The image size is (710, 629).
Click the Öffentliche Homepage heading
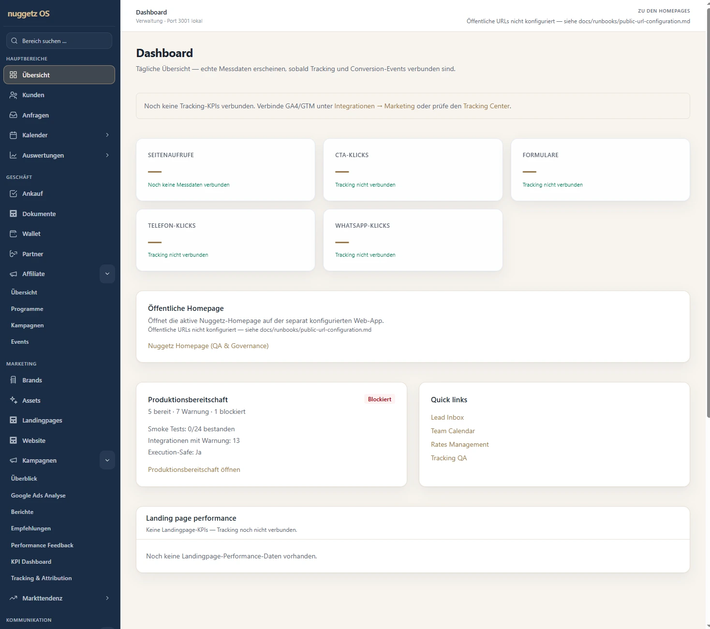coord(186,308)
